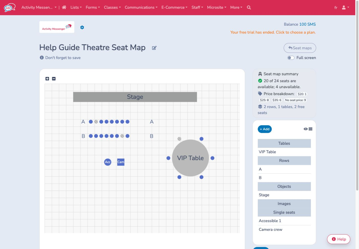Click the Single seats section header
The image size is (359, 249).
pos(284,212)
